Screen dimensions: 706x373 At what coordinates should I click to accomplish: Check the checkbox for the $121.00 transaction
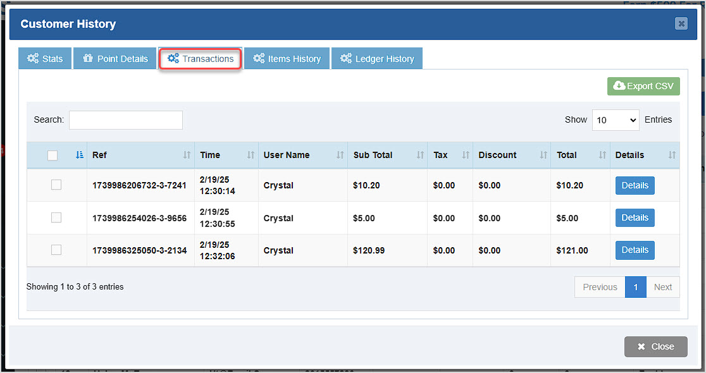(x=56, y=249)
